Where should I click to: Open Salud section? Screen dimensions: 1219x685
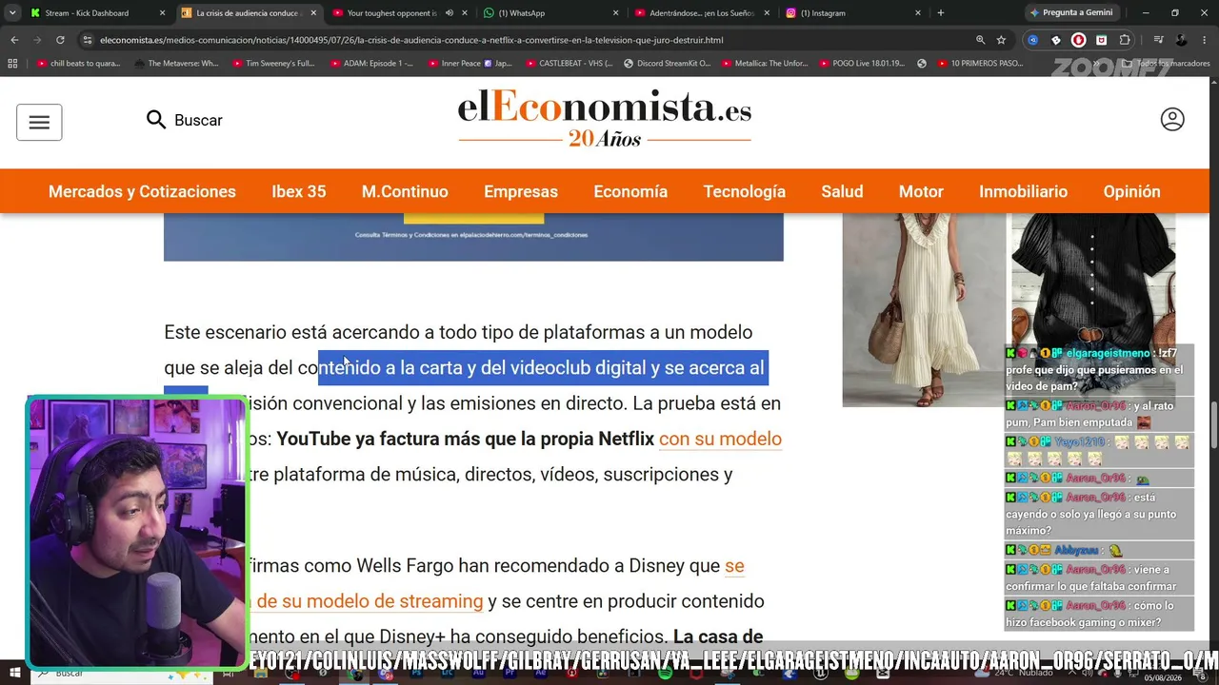pos(843,191)
